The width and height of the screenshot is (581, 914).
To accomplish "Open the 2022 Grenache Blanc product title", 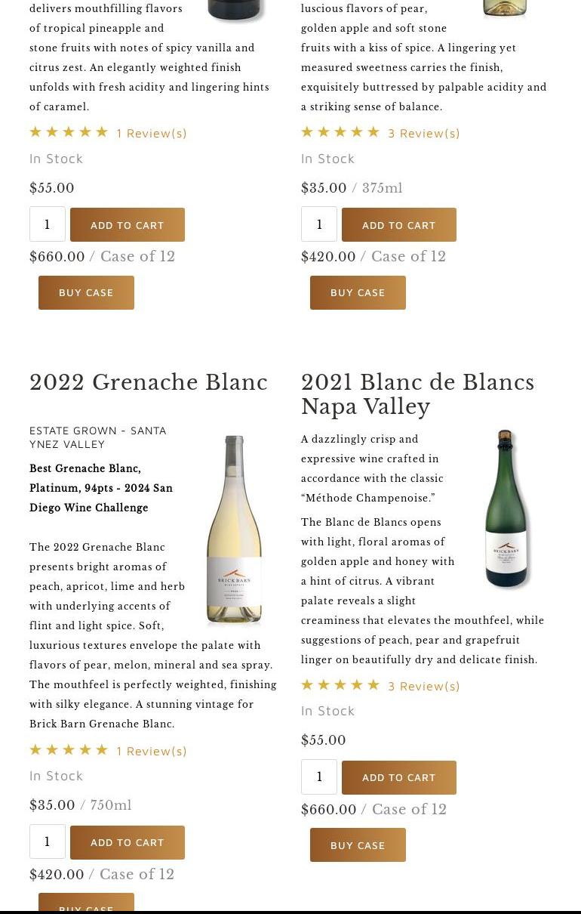I will click(149, 383).
